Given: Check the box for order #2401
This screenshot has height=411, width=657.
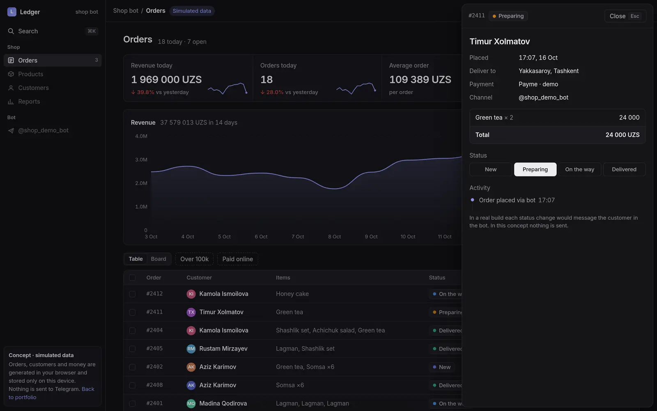Looking at the screenshot, I should coord(132,404).
